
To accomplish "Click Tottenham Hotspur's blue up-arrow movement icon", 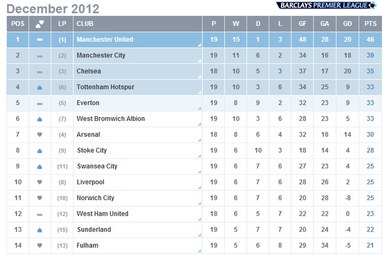I will click(x=40, y=88).
